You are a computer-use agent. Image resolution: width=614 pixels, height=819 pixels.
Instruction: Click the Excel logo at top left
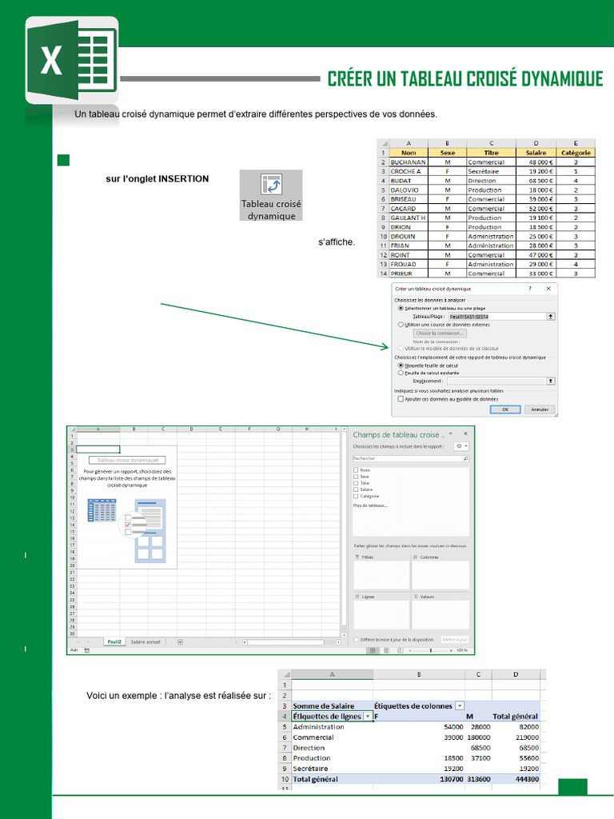(x=70, y=61)
